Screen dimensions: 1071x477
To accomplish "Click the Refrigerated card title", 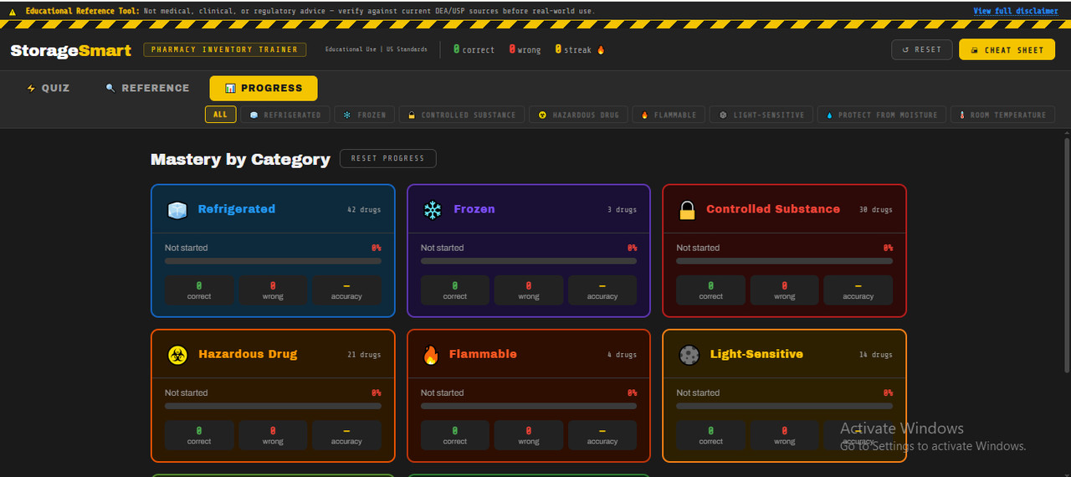I will point(237,209).
